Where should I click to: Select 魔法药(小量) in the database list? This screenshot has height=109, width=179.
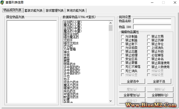73,25
